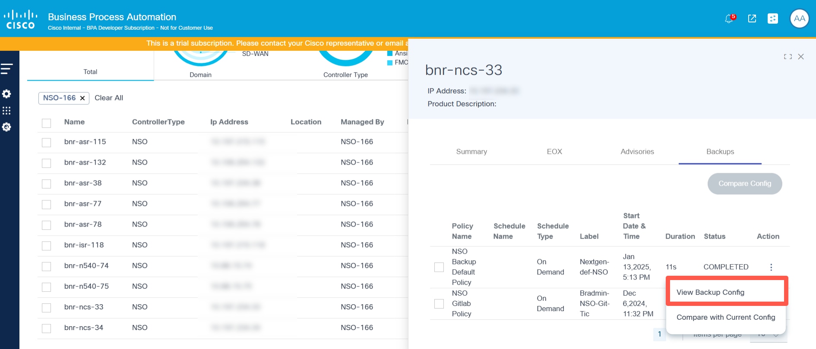This screenshot has width=816, height=349.
Task: Click the Duration column header
Action: click(680, 237)
